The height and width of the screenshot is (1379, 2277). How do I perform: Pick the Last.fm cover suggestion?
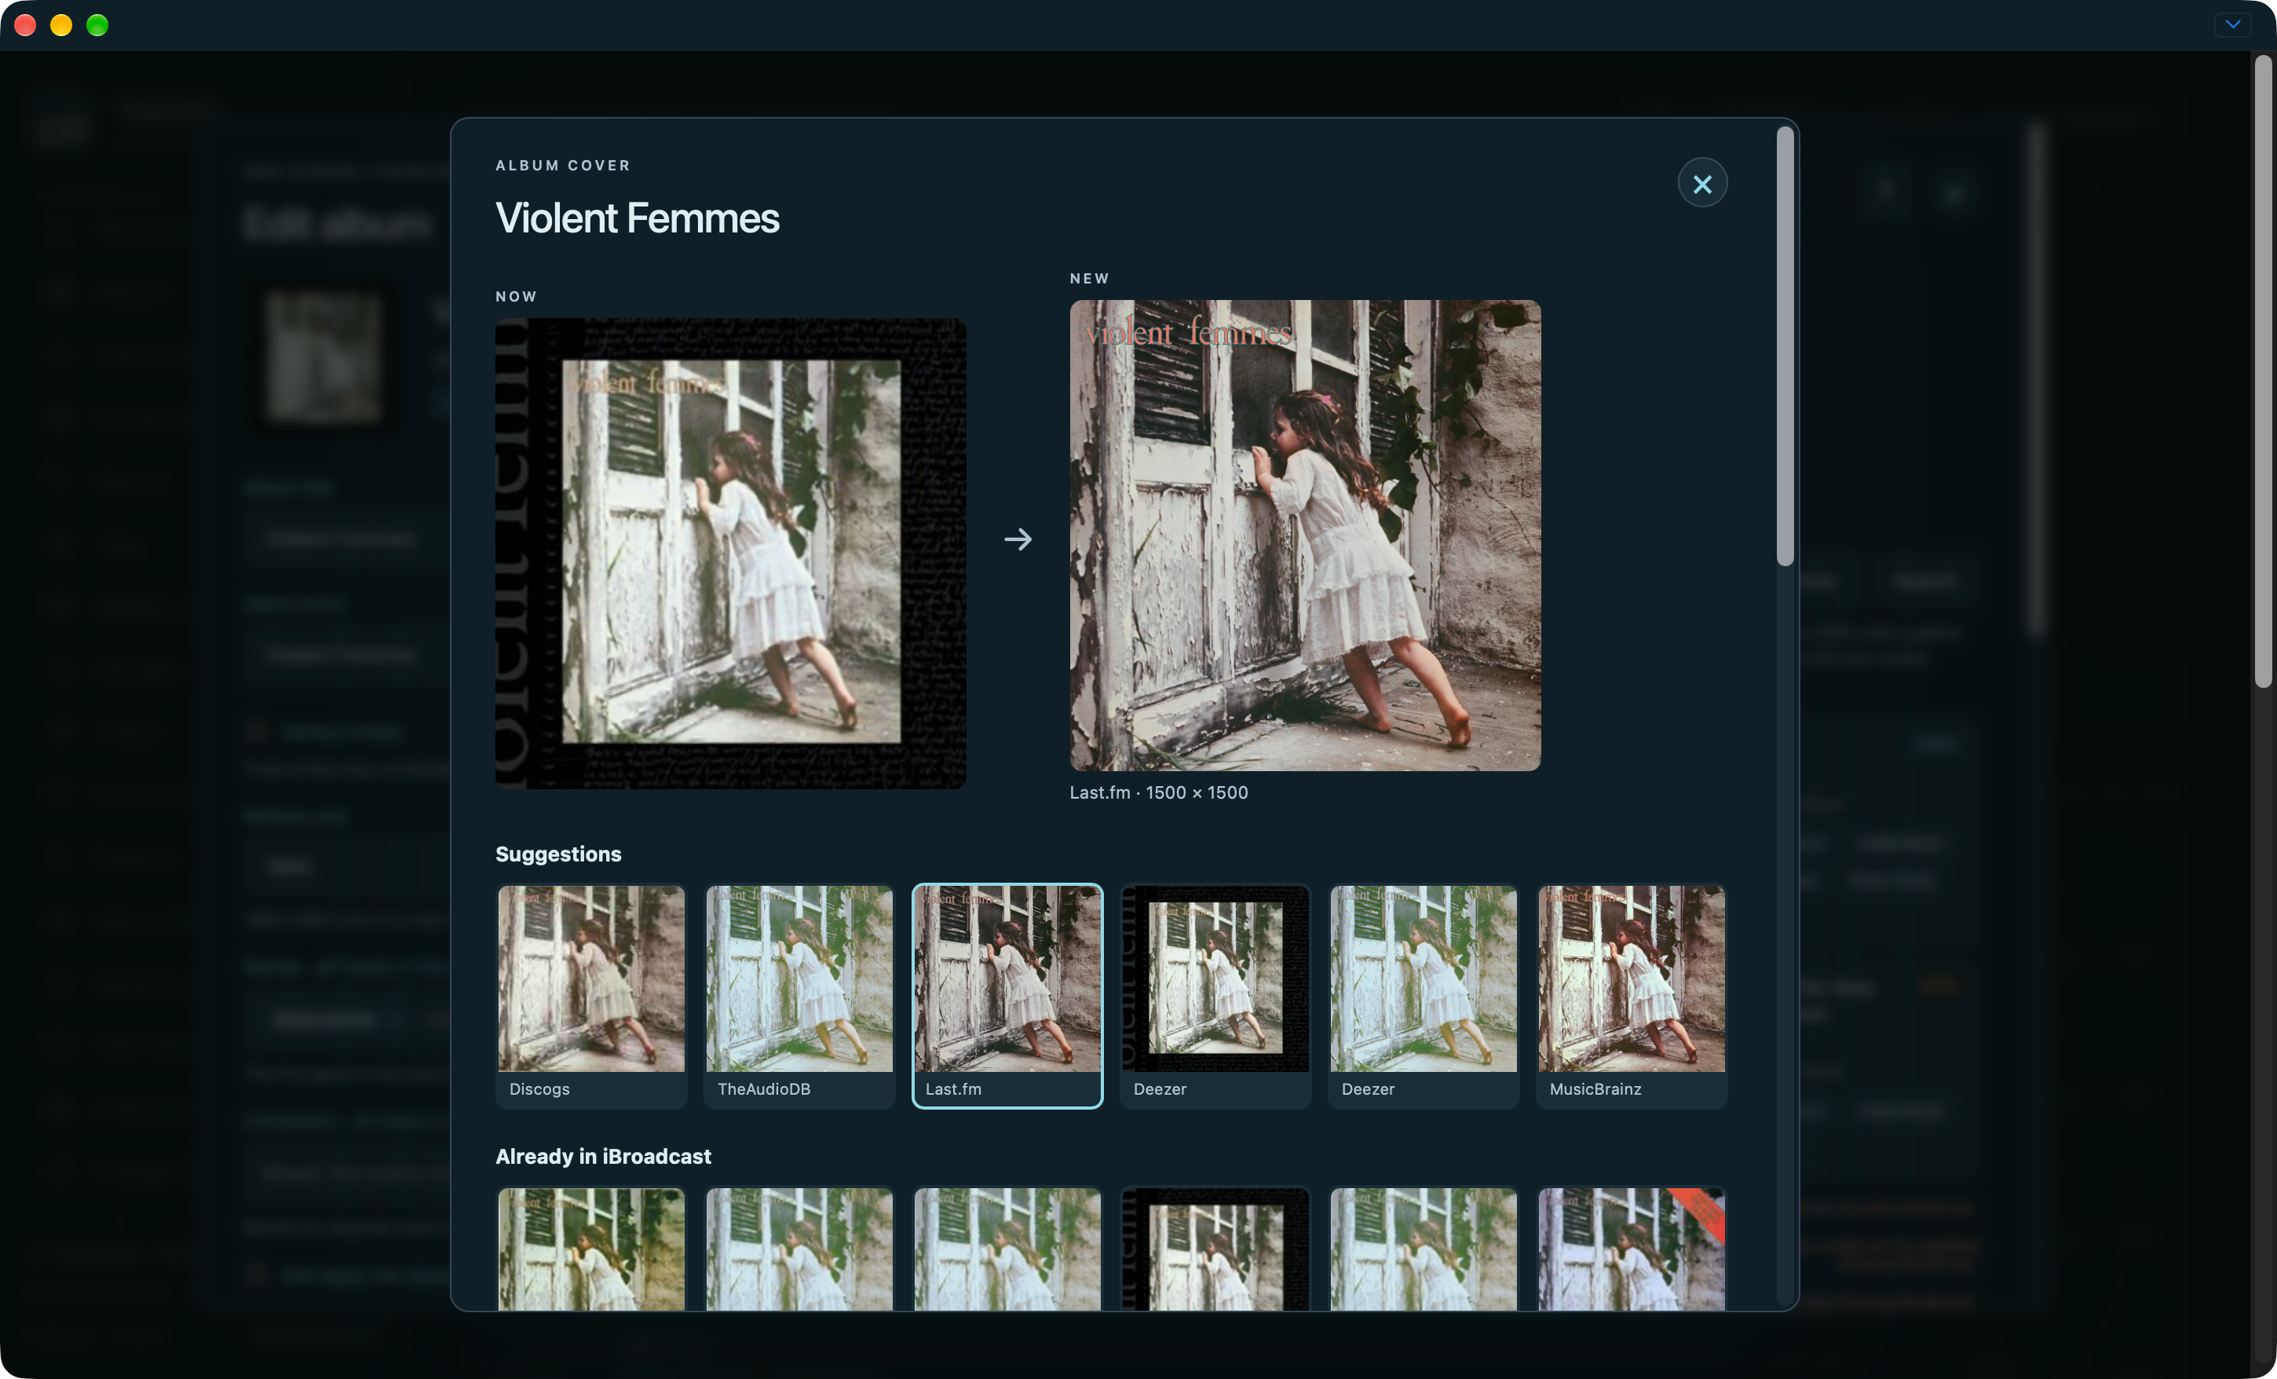[x=1007, y=996]
